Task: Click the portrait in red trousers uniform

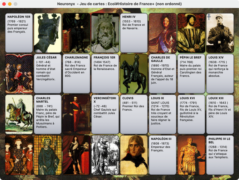Action: (x=76, y=114)
